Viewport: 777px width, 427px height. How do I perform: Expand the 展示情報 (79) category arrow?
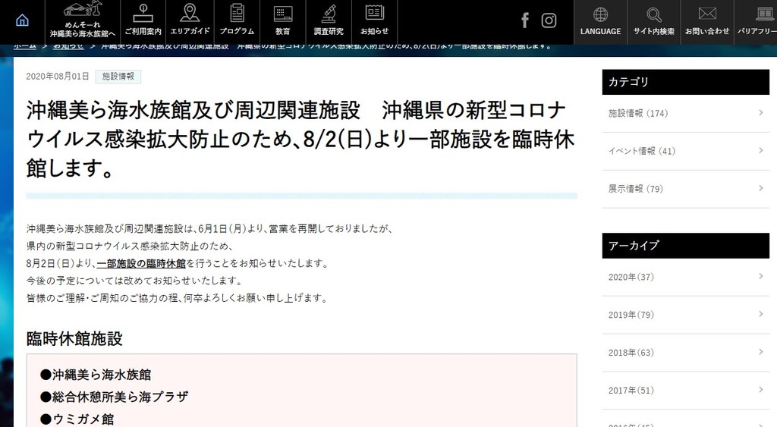tap(760, 189)
